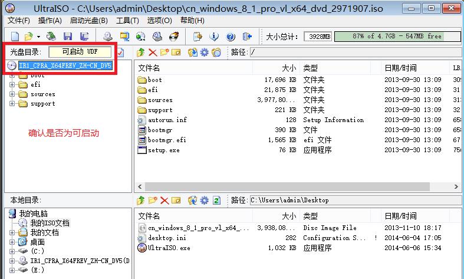
Task: Click Rename icon in local pane
Action: 176,201
